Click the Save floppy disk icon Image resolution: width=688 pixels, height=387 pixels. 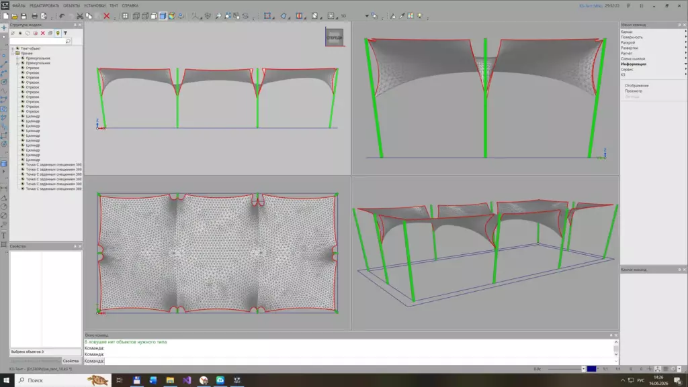coord(24,16)
